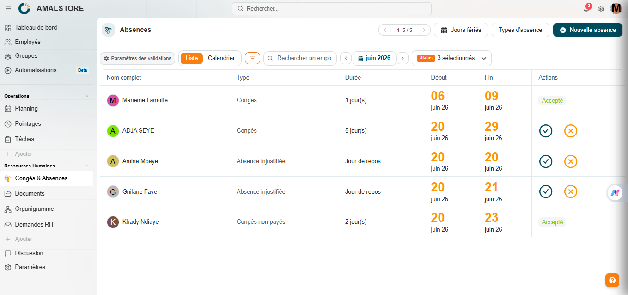The image size is (628, 295).
Task: Select Congés & Absences in the sidebar
Action: pyautogui.click(x=47, y=178)
